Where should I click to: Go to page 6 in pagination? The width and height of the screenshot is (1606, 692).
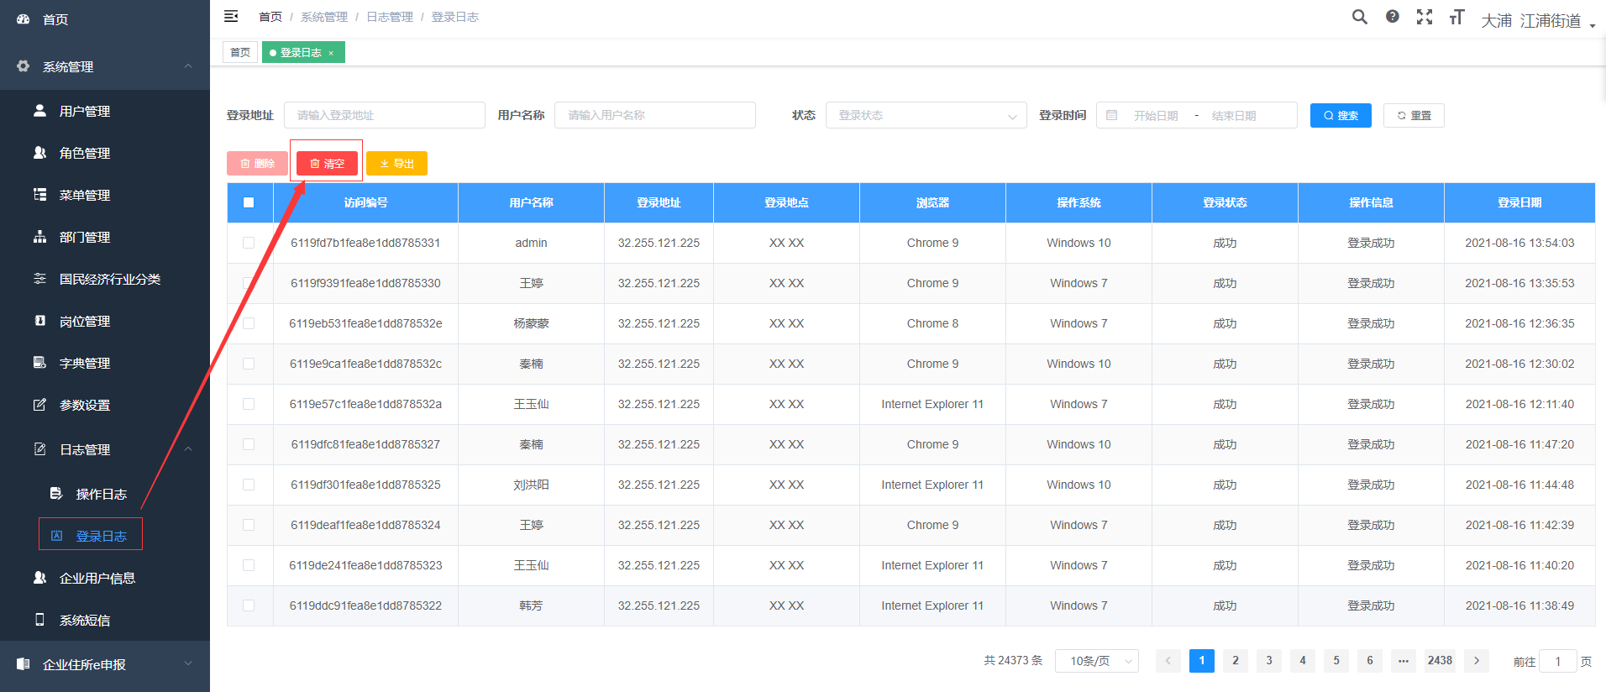pyautogui.click(x=1369, y=661)
